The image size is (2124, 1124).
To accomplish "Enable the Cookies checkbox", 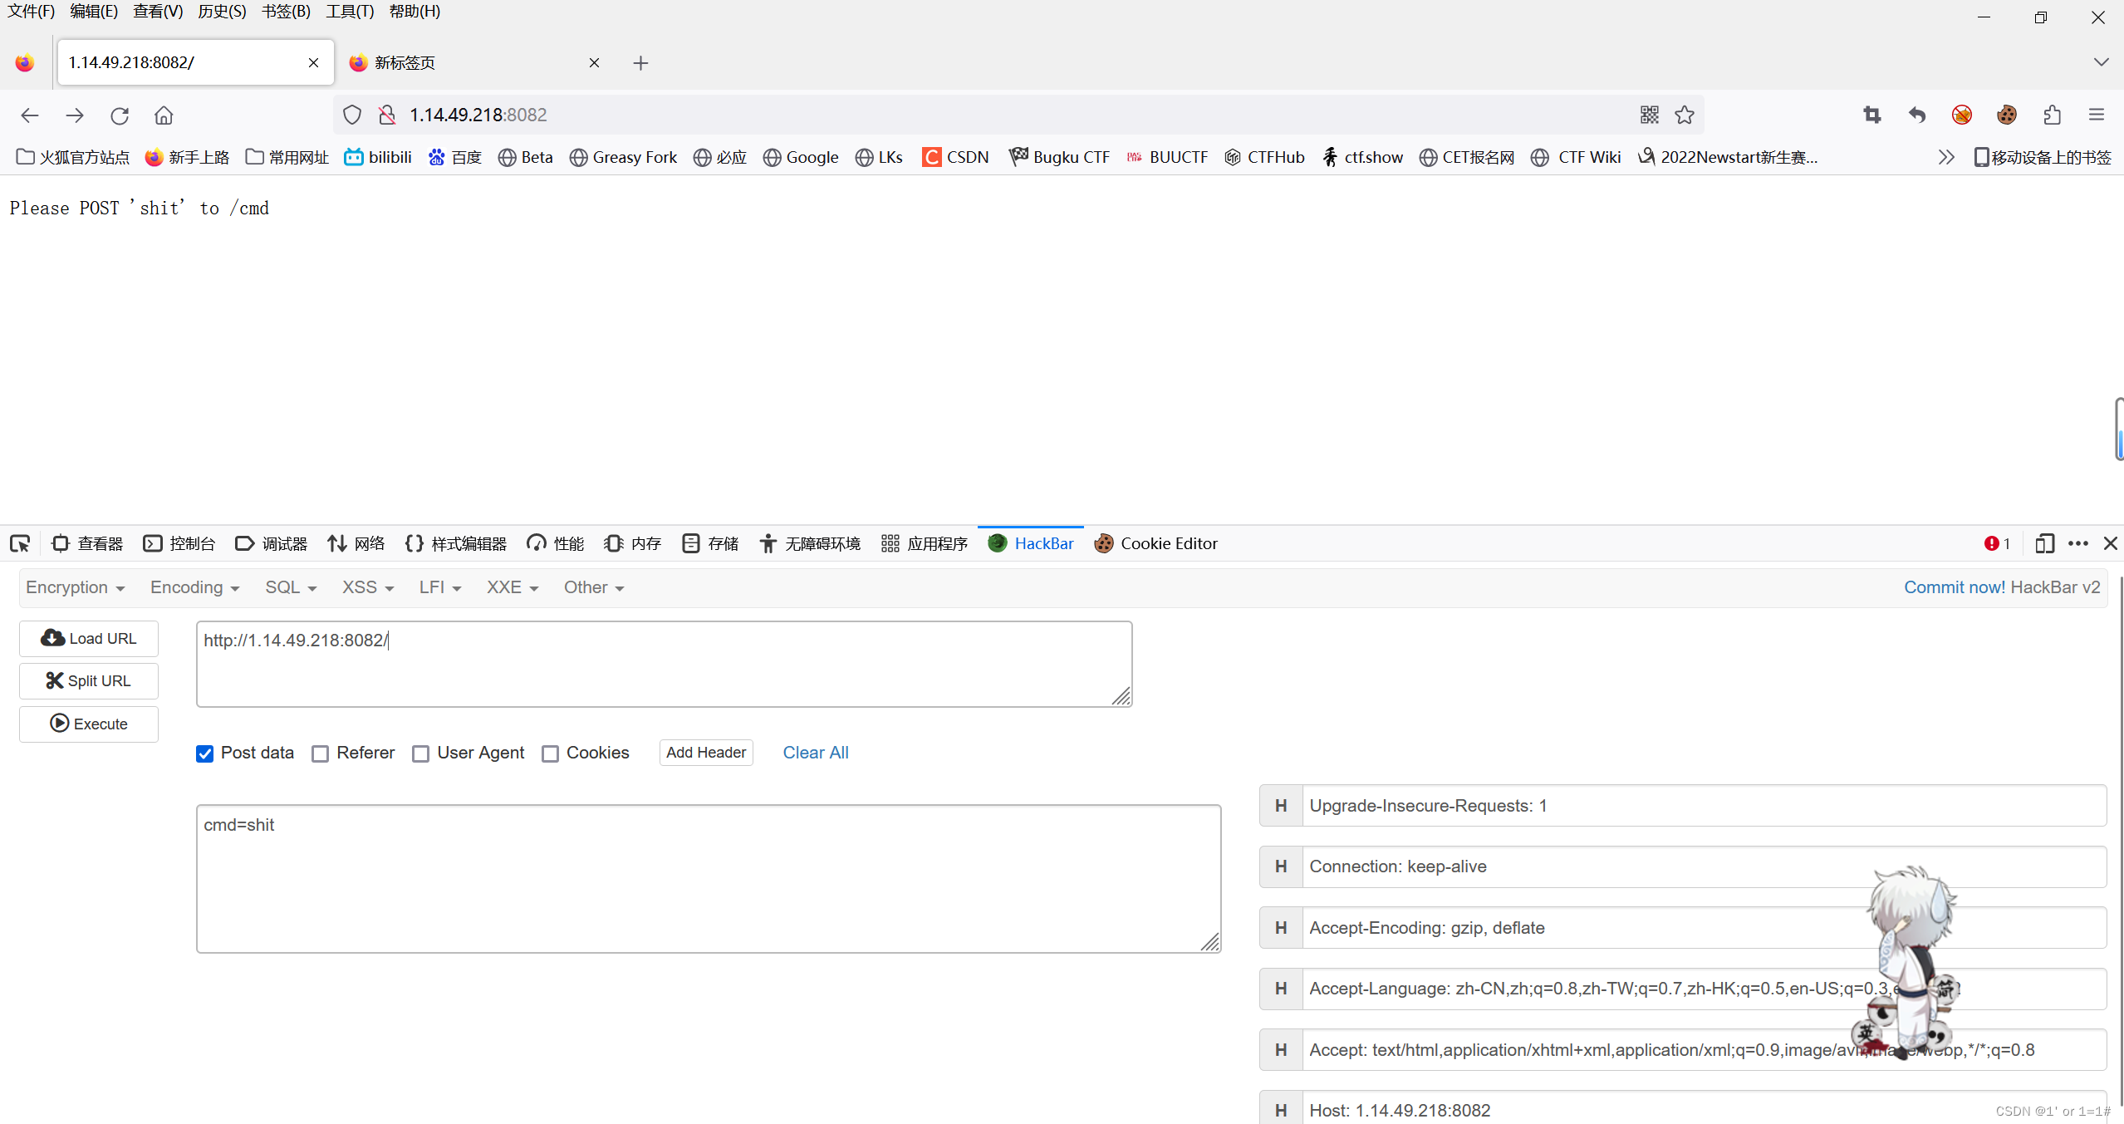I will click(x=550, y=753).
